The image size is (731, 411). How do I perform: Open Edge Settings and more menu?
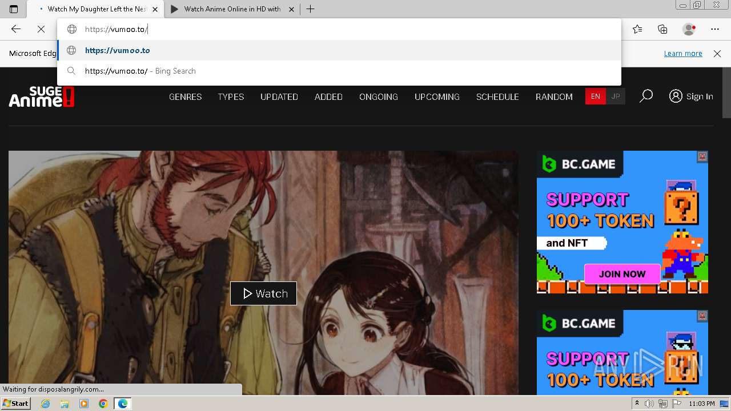coord(715,29)
